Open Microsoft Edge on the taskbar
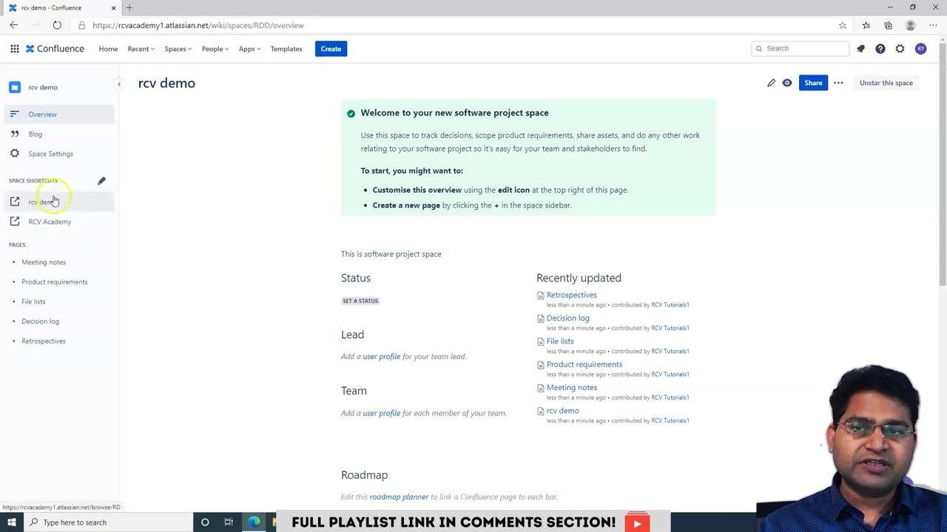Screen dimensions: 947x532 click(x=254, y=522)
